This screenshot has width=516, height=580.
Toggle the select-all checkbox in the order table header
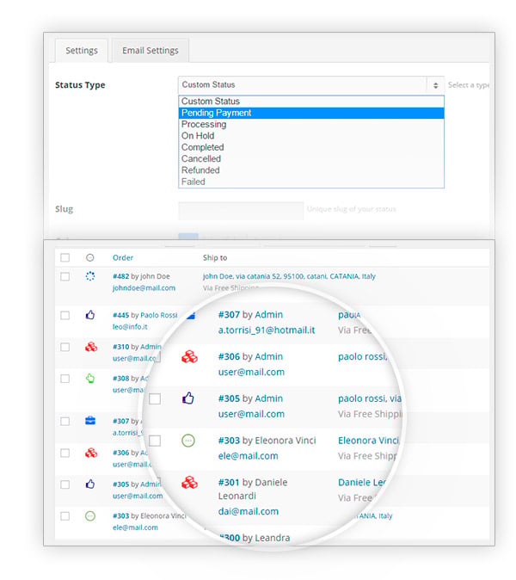tap(65, 258)
